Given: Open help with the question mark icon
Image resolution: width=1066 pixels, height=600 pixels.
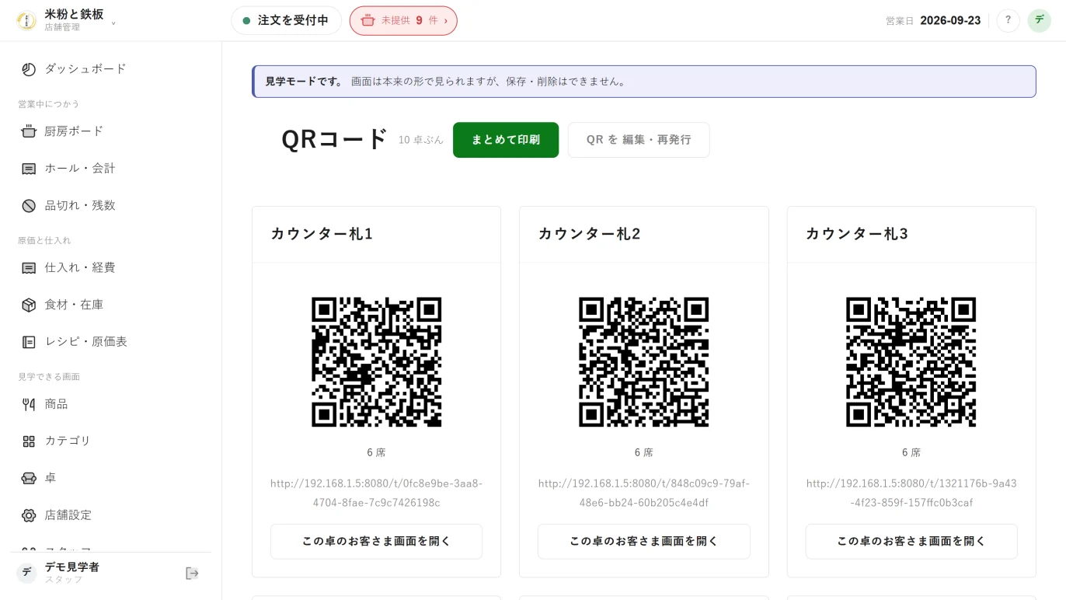Looking at the screenshot, I should 1008,20.
